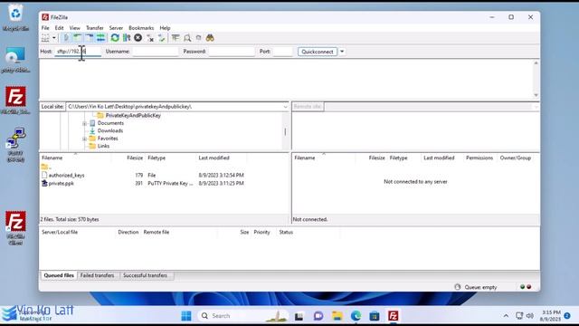Toggle local directory tree display

click(78, 38)
